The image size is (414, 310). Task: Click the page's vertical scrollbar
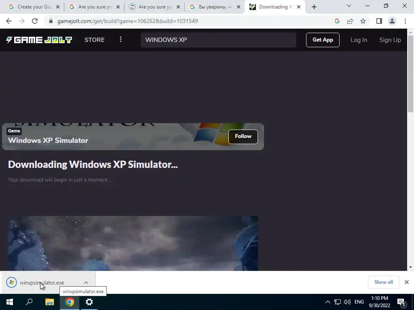tap(410, 74)
